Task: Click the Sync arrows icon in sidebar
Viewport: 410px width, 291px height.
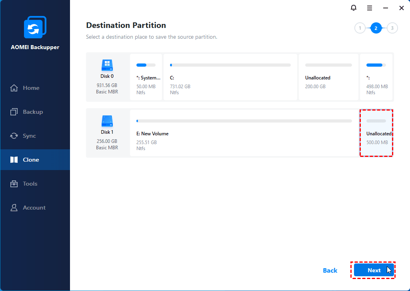Action: 14,136
